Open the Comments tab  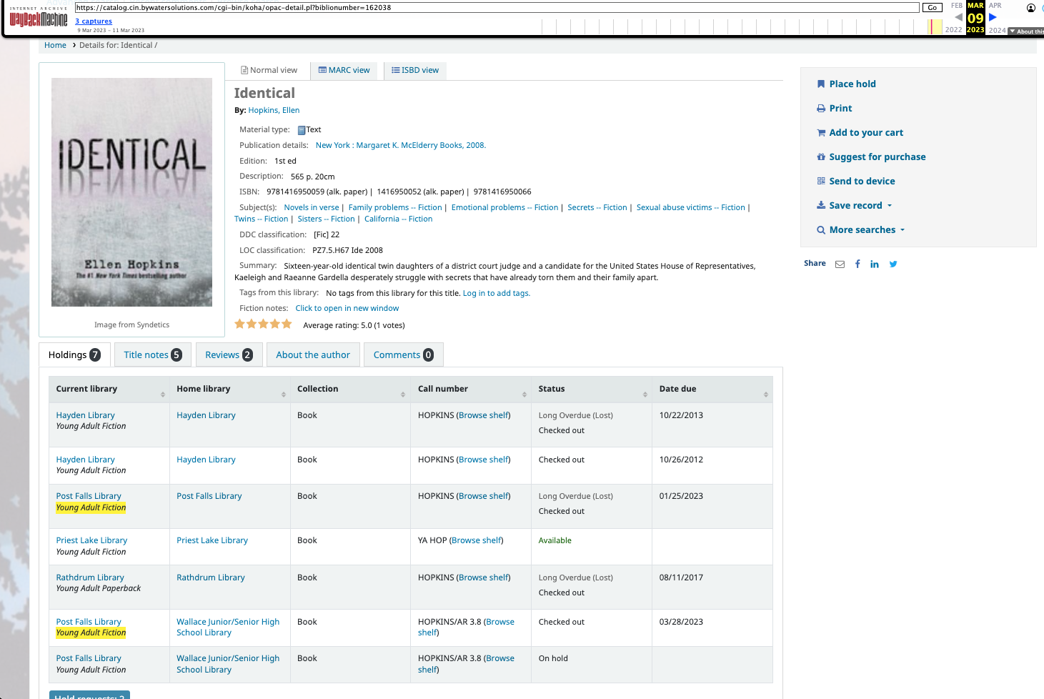point(403,355)
